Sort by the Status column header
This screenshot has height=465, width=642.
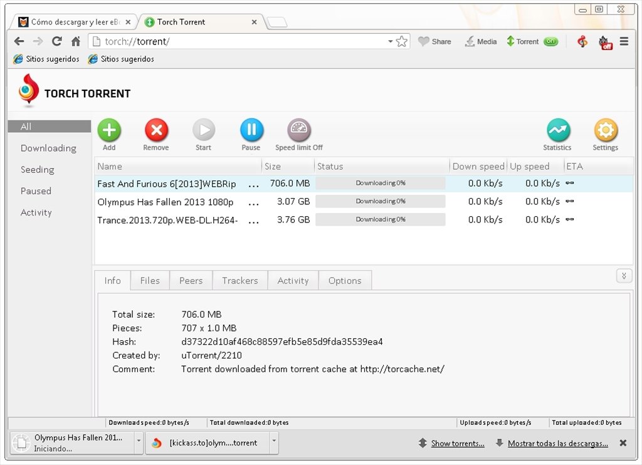pyautogui.click(x=382, y=166)
